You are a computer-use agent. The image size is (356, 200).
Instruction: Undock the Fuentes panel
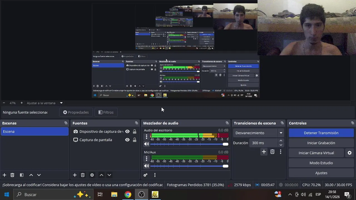(x=137, y=123)
